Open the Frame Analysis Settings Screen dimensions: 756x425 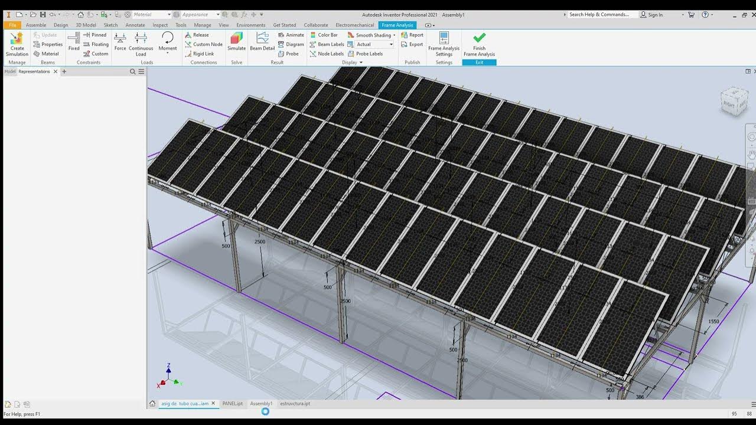444,45
